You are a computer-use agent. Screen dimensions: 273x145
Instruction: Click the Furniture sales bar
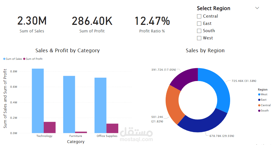pos(69,104)
